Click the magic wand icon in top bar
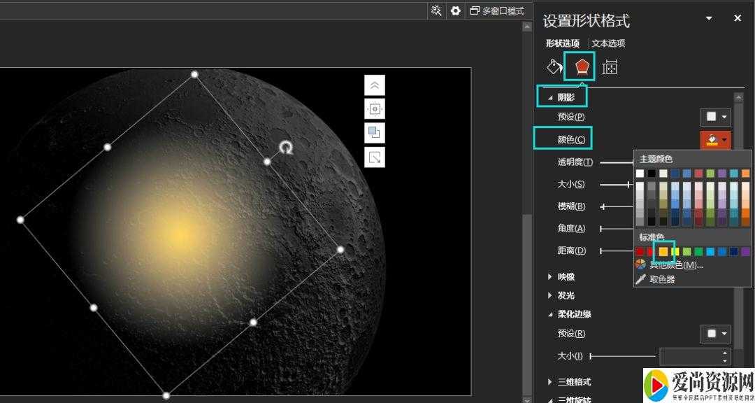 [x=437, y=10]
